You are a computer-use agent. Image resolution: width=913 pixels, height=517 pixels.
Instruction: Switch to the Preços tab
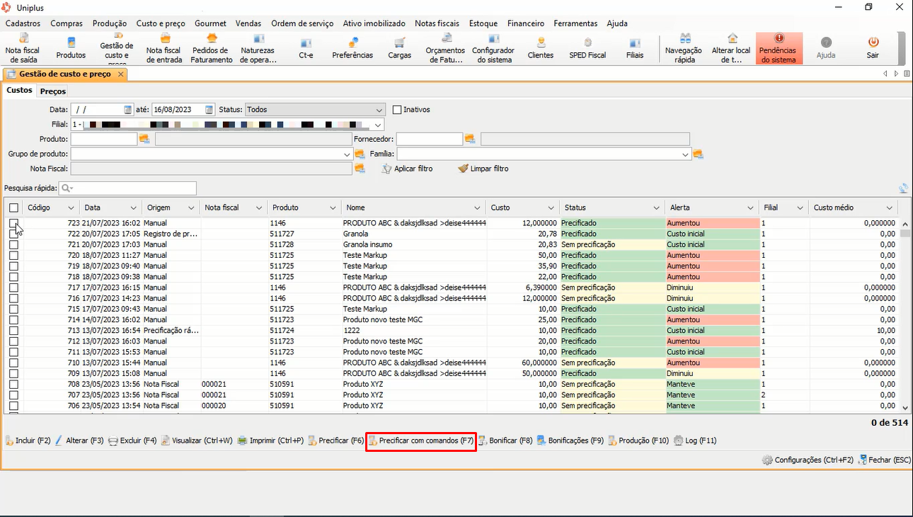tap(53, 91)
